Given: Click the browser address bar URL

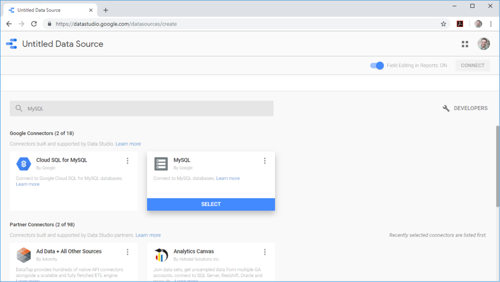Looking at the screenshot, I should [x=116, y=24].
